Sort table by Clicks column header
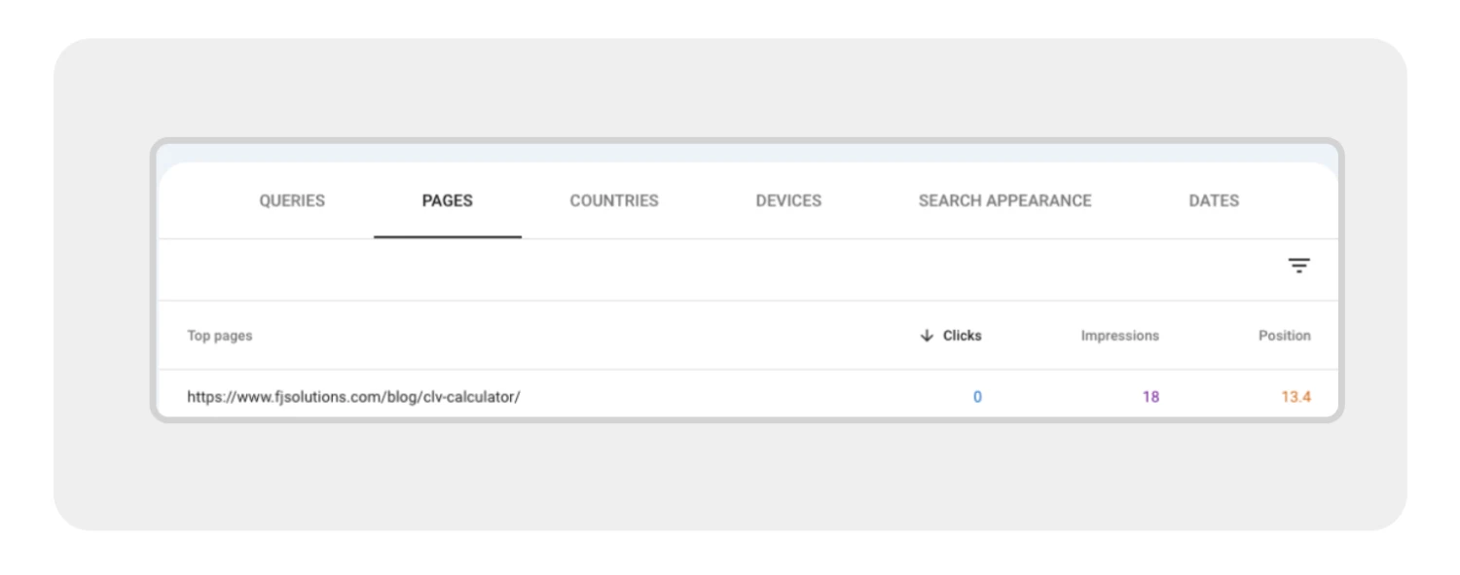 point(962,336)
